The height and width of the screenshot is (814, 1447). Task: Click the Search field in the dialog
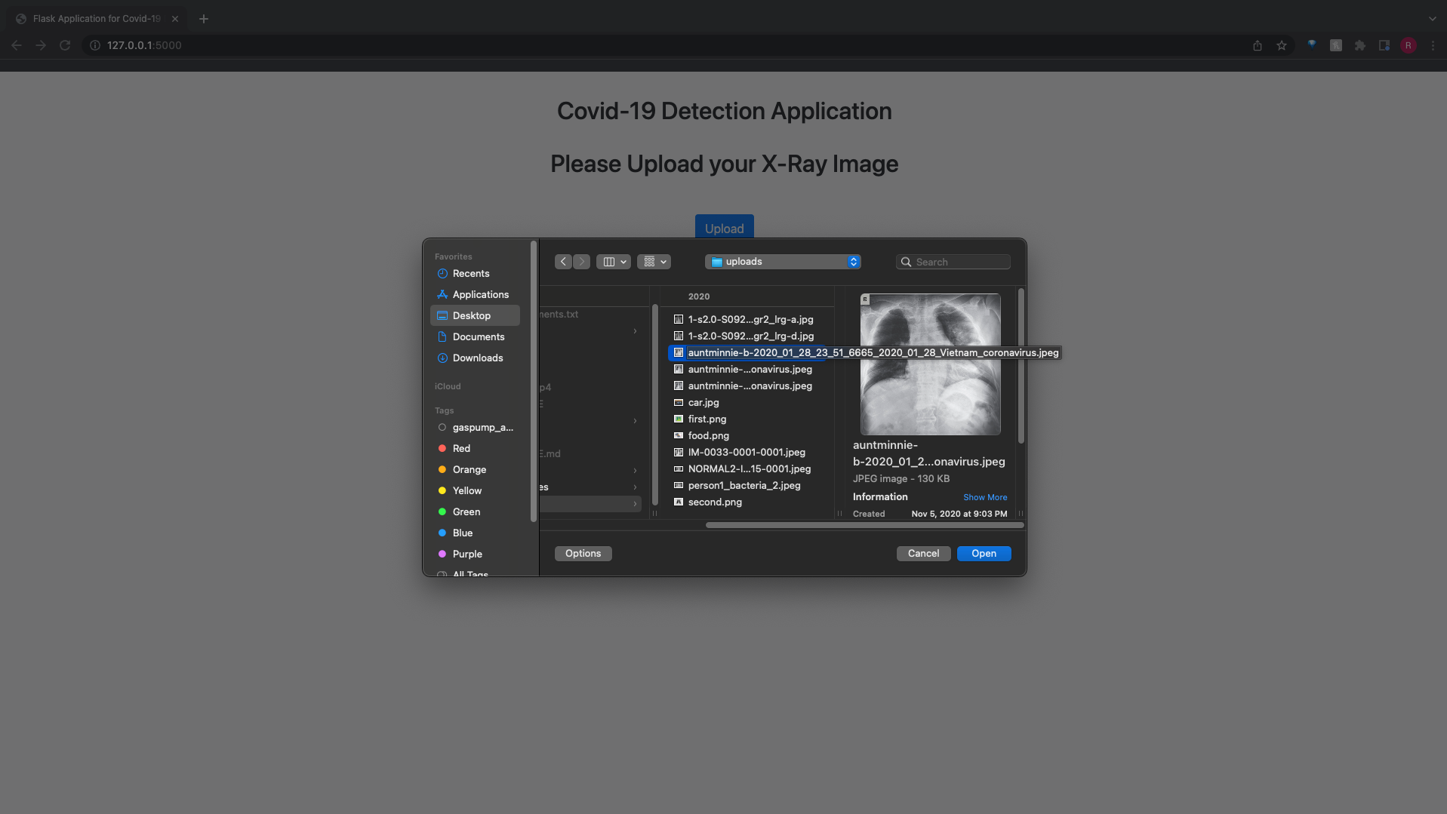pyautogui.click(x=953, y=262)
